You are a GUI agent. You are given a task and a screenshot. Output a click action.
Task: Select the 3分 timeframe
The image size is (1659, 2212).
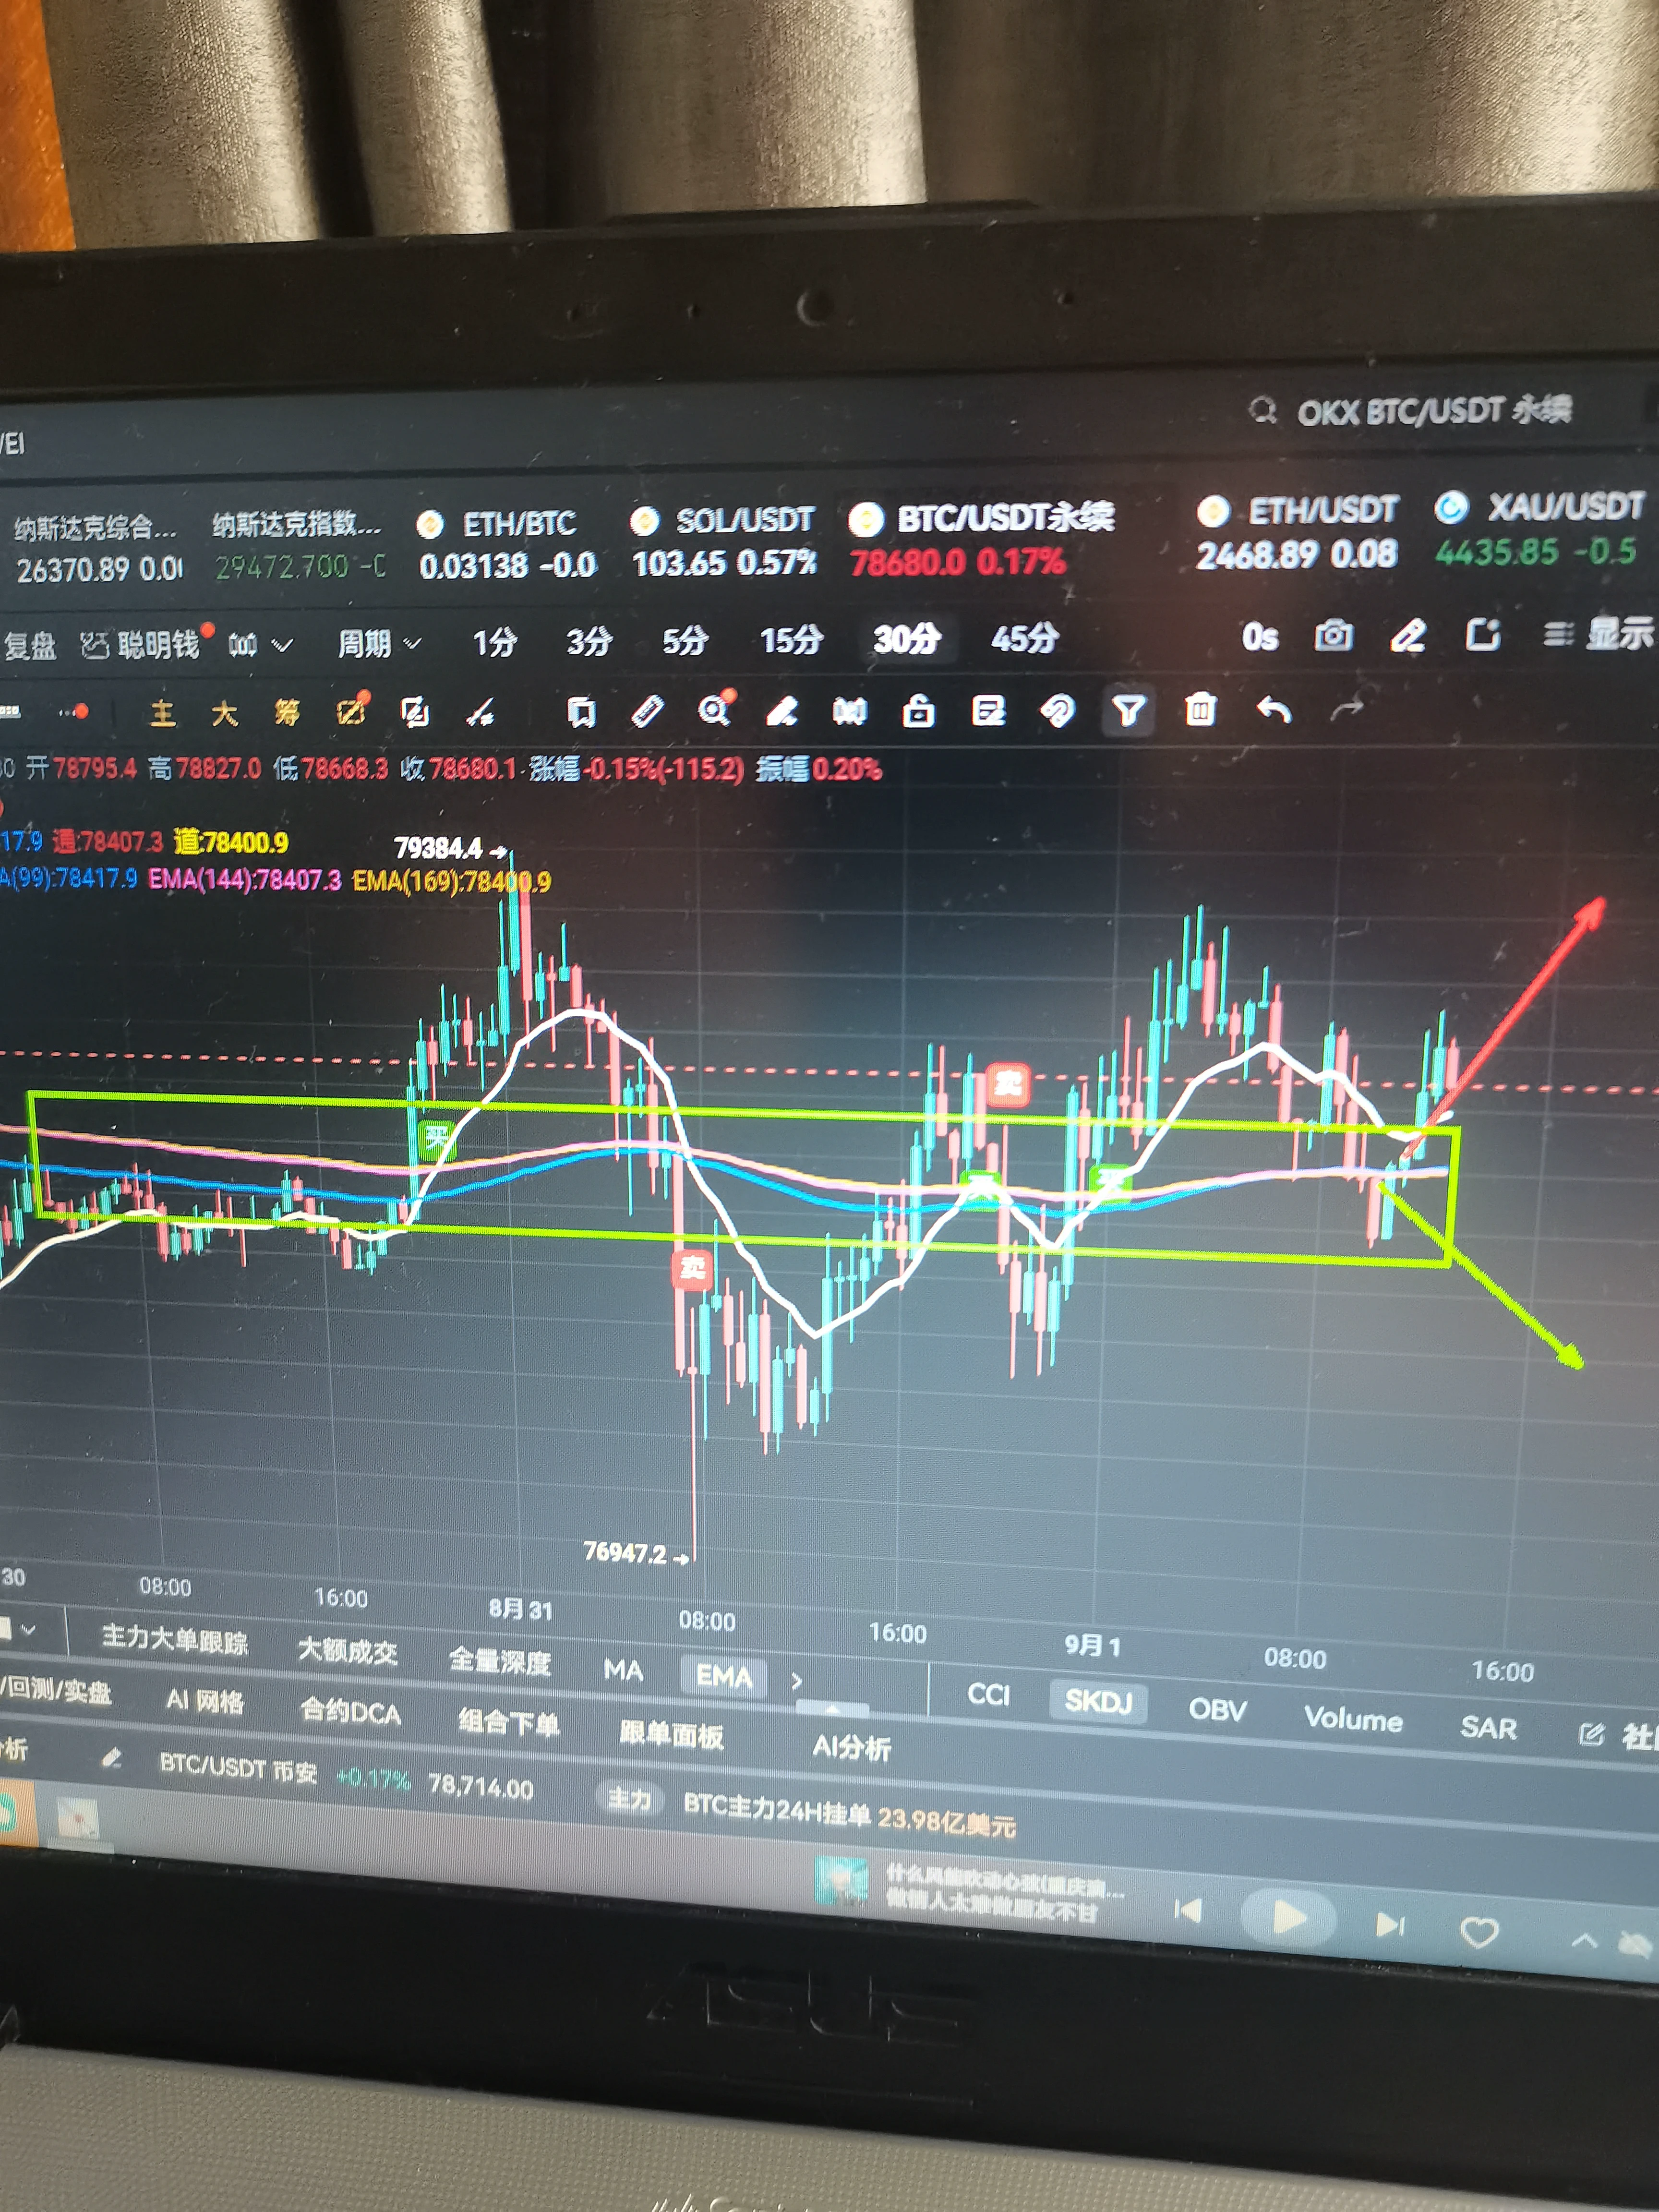point(588,641)
